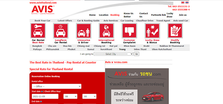Screen dimensions: 223x104
Task: Open the Modify Booking clipboard icon
Action: [x=175, y=31]
